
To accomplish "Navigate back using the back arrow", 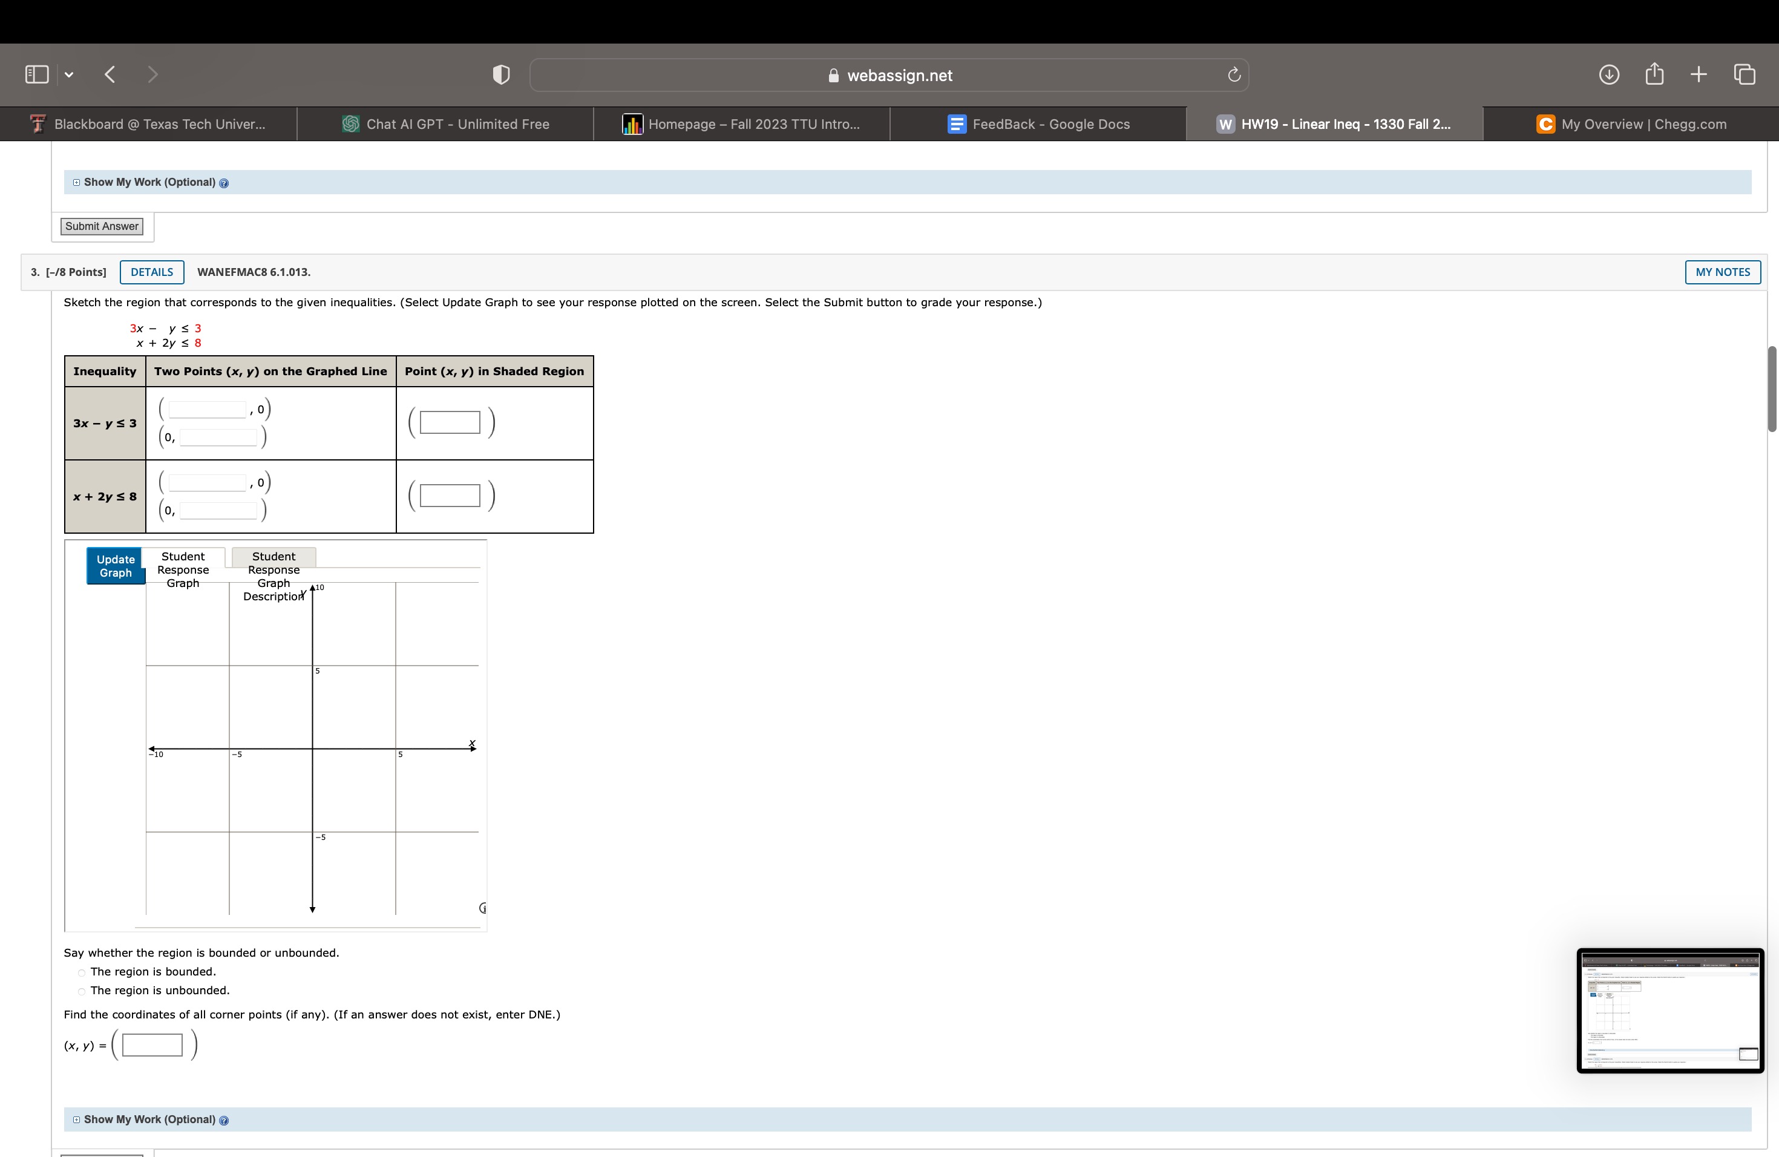I will click(109, 74).
